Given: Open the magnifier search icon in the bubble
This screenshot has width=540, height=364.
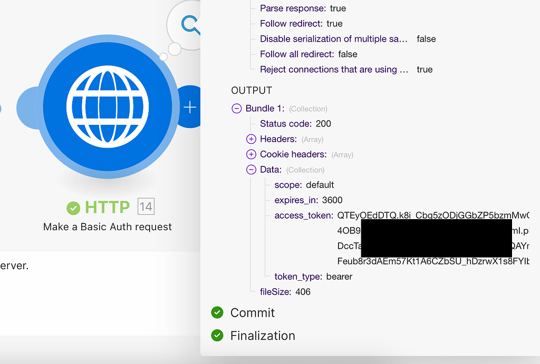Looking at the screenshot, I should click(189, 24).
